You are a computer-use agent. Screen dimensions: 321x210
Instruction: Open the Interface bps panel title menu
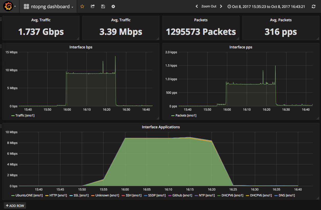click(81, 47)
